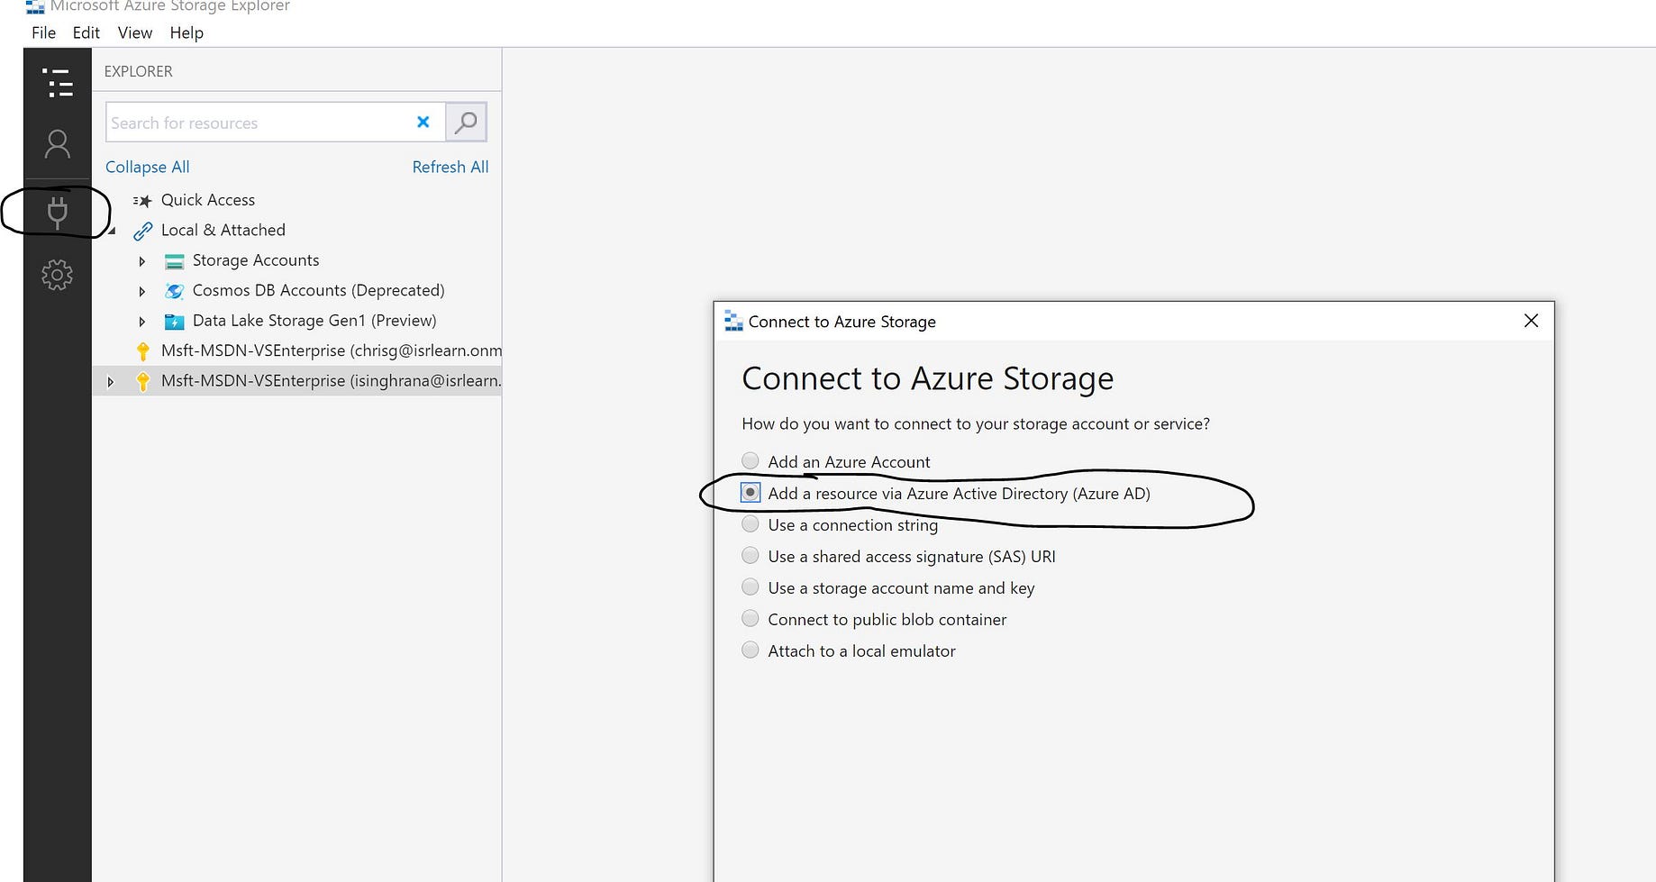Click the Cosmos DB globe icon
The width and height of the screenshot is (1656, 882).
click(173, 290)
